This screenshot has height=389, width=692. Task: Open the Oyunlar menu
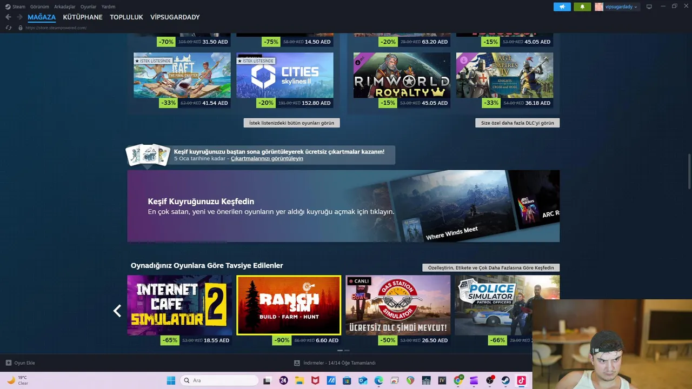point(88,6)
